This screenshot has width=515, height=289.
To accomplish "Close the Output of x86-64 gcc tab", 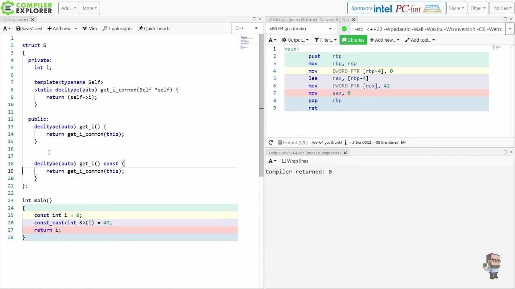I will tap(345, 153).
